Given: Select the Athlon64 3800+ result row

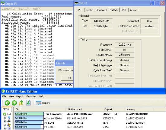Looking at the screenshot, I should click(90, 118).
